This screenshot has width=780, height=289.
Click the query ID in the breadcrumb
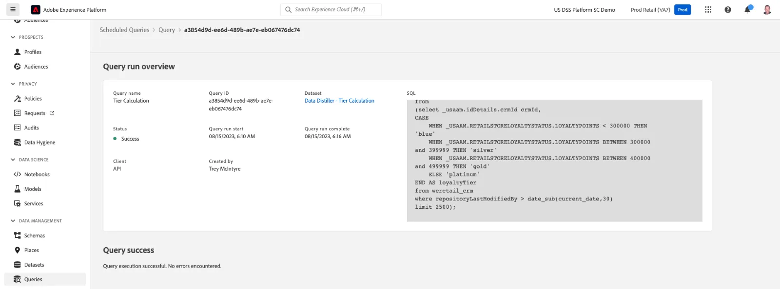coord(242,30)
